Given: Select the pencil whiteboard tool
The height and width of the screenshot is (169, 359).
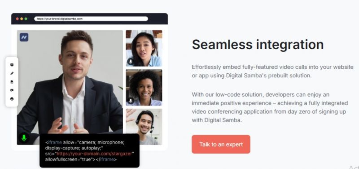Looking at the screenshot, I should pos(12,73).
